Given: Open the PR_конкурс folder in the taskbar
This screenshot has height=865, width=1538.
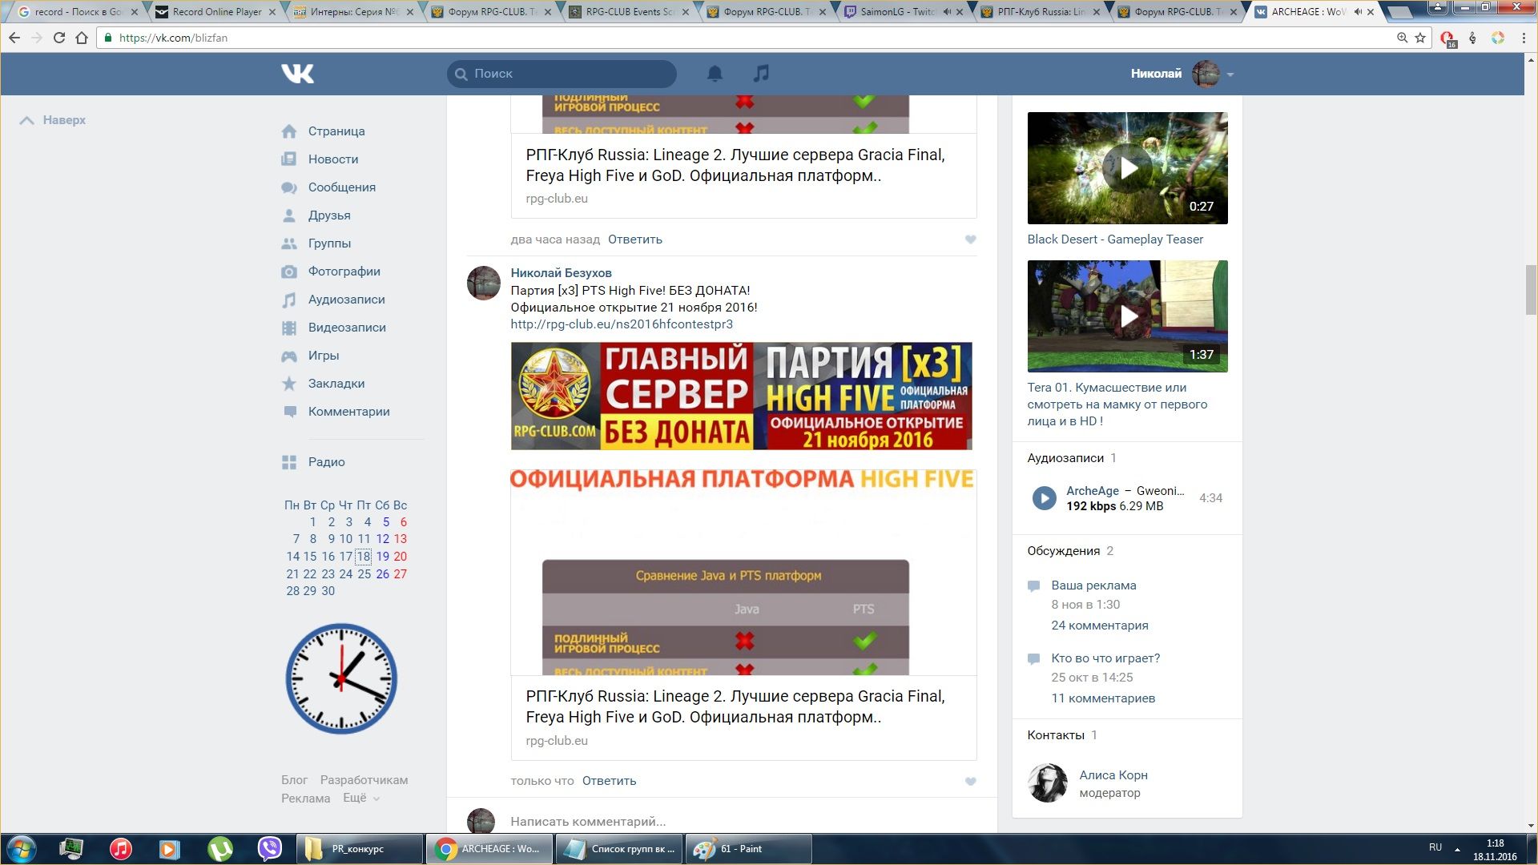Looking at the screenshot, I should (x=360, y=849).
